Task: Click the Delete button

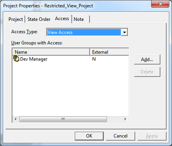Action: tap(147, 72)
